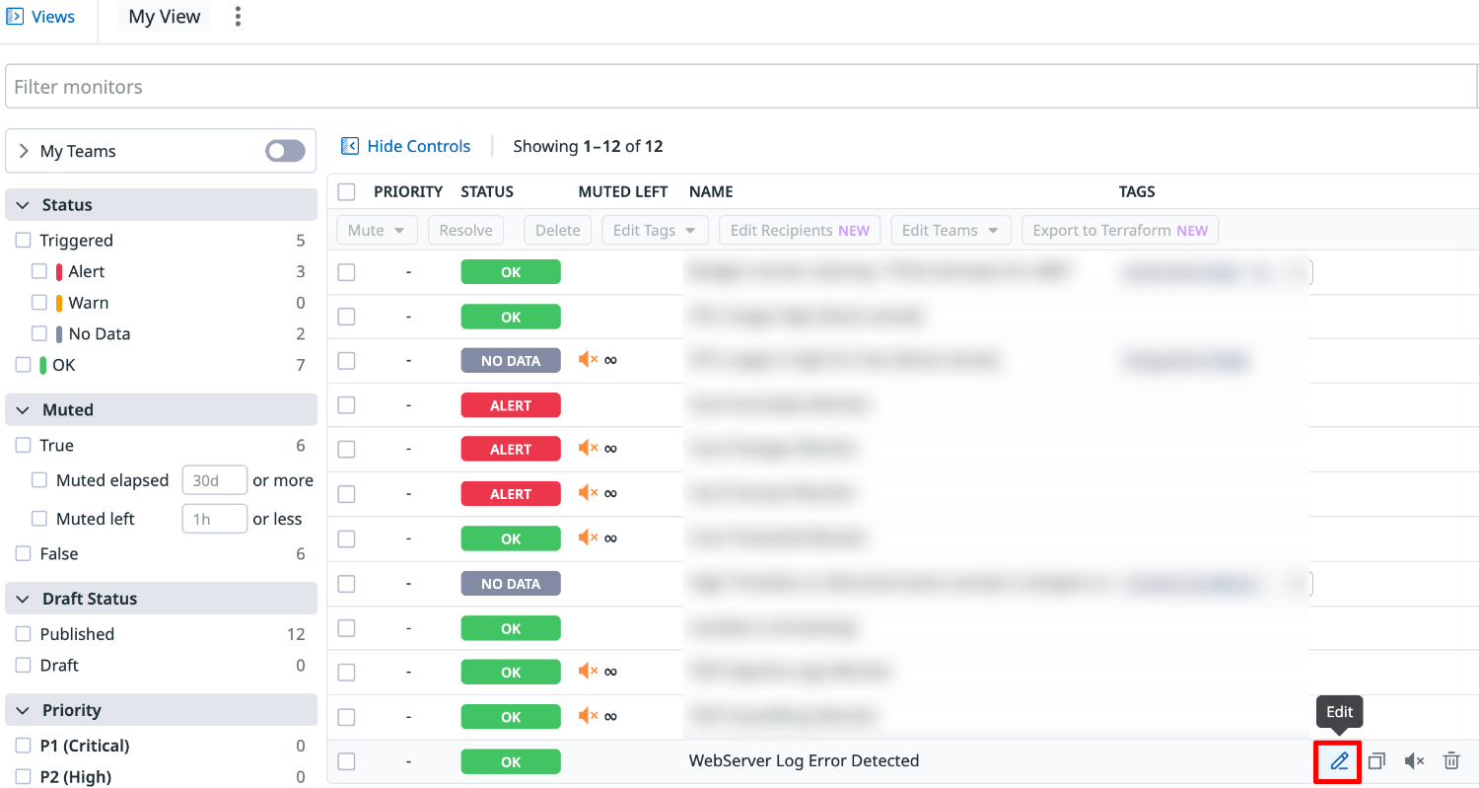Viewport: 1479px width, 788px height.
Task: Click the Export to Terraform button
Action: (x=1120, y=231)
